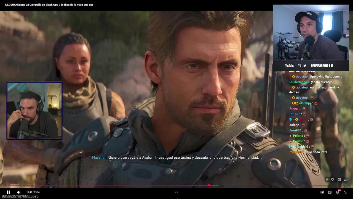Click chat message 'con zonas, mierda y demas'
353x199 pixels.
[314, 90]
